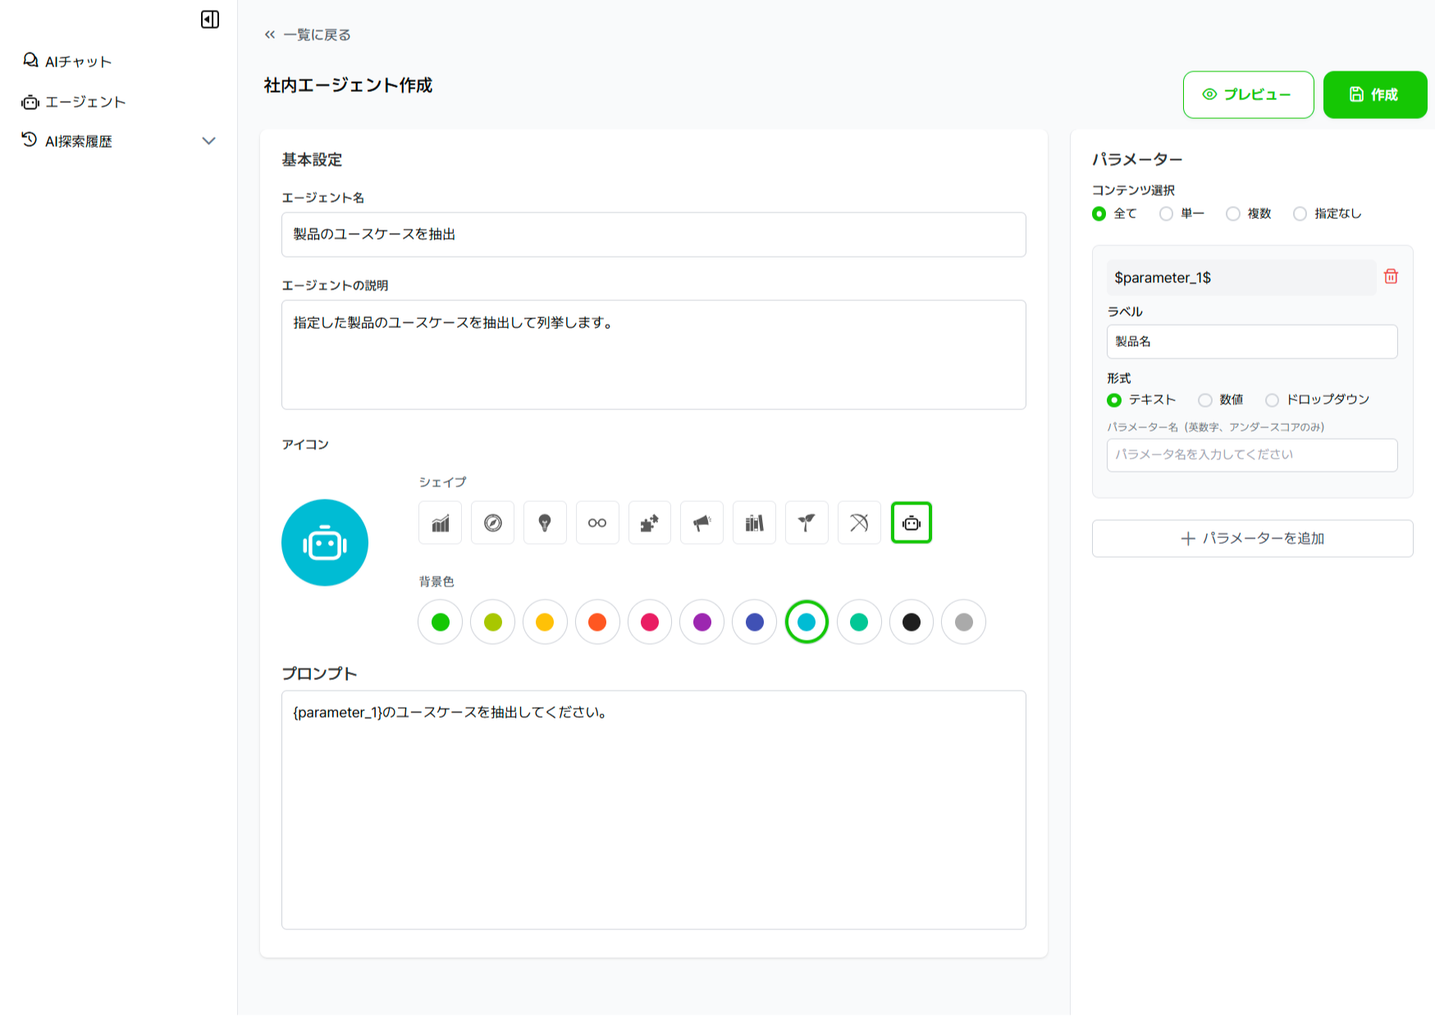1435x1017 pixels.
Task: Choose the compass shape icon
Action: (492, 523)
